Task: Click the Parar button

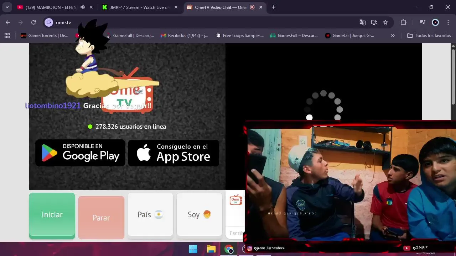Action: (101, 218)
